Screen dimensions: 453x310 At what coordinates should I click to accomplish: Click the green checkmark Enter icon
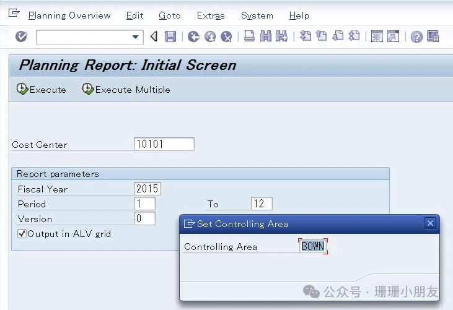click(21, 37)
